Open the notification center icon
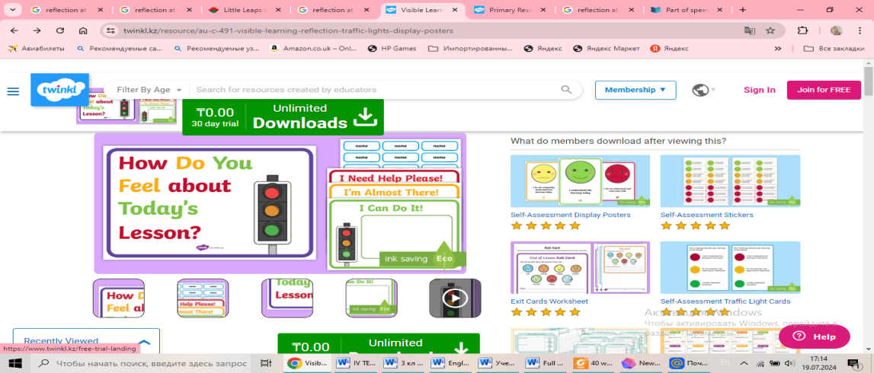The image size is (874, 373). tap(853, 363)
